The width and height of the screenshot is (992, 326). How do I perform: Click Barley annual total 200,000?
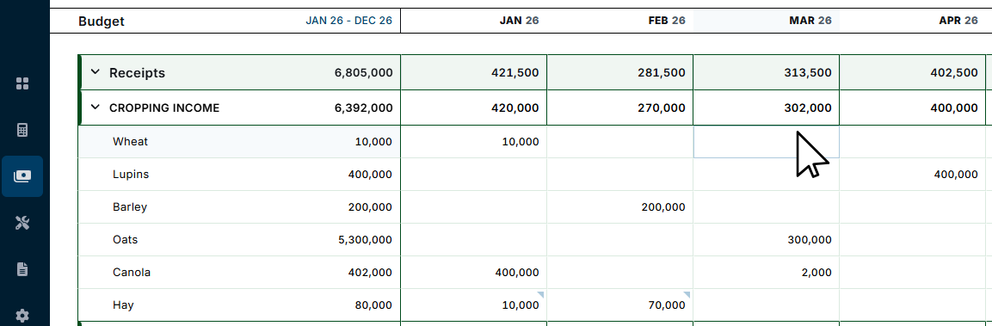click(370, 207)
